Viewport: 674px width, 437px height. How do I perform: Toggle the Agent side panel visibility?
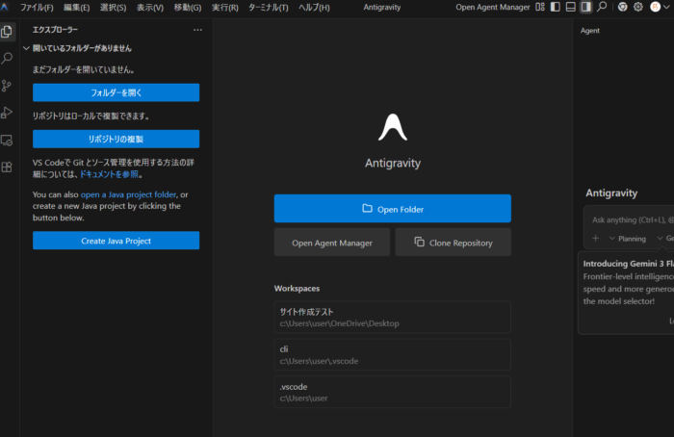pyautogui.click(x=585, y=8)
